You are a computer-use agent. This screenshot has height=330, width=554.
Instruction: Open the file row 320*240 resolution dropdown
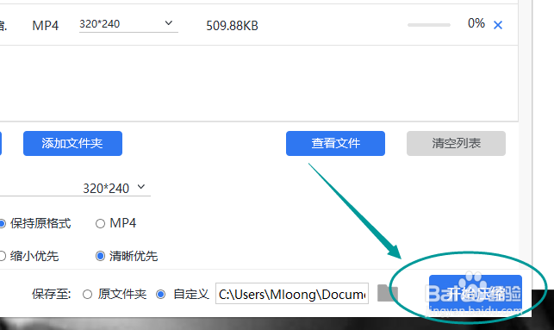click(128, 24)
